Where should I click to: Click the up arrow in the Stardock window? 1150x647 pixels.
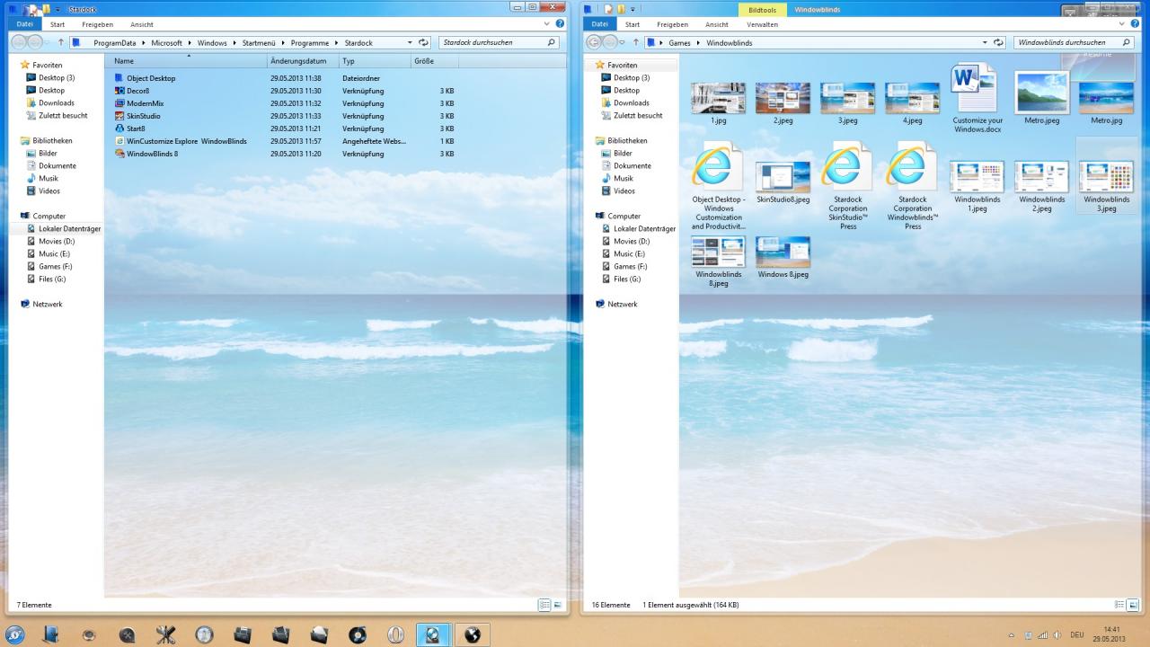click(61, 42)
